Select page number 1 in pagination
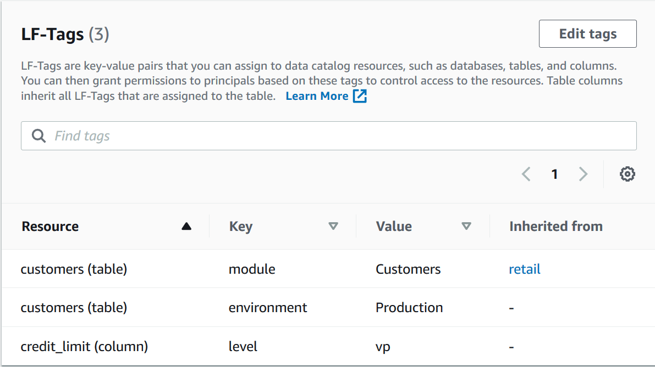Screen dimensions: 655x367 point(554,174)
